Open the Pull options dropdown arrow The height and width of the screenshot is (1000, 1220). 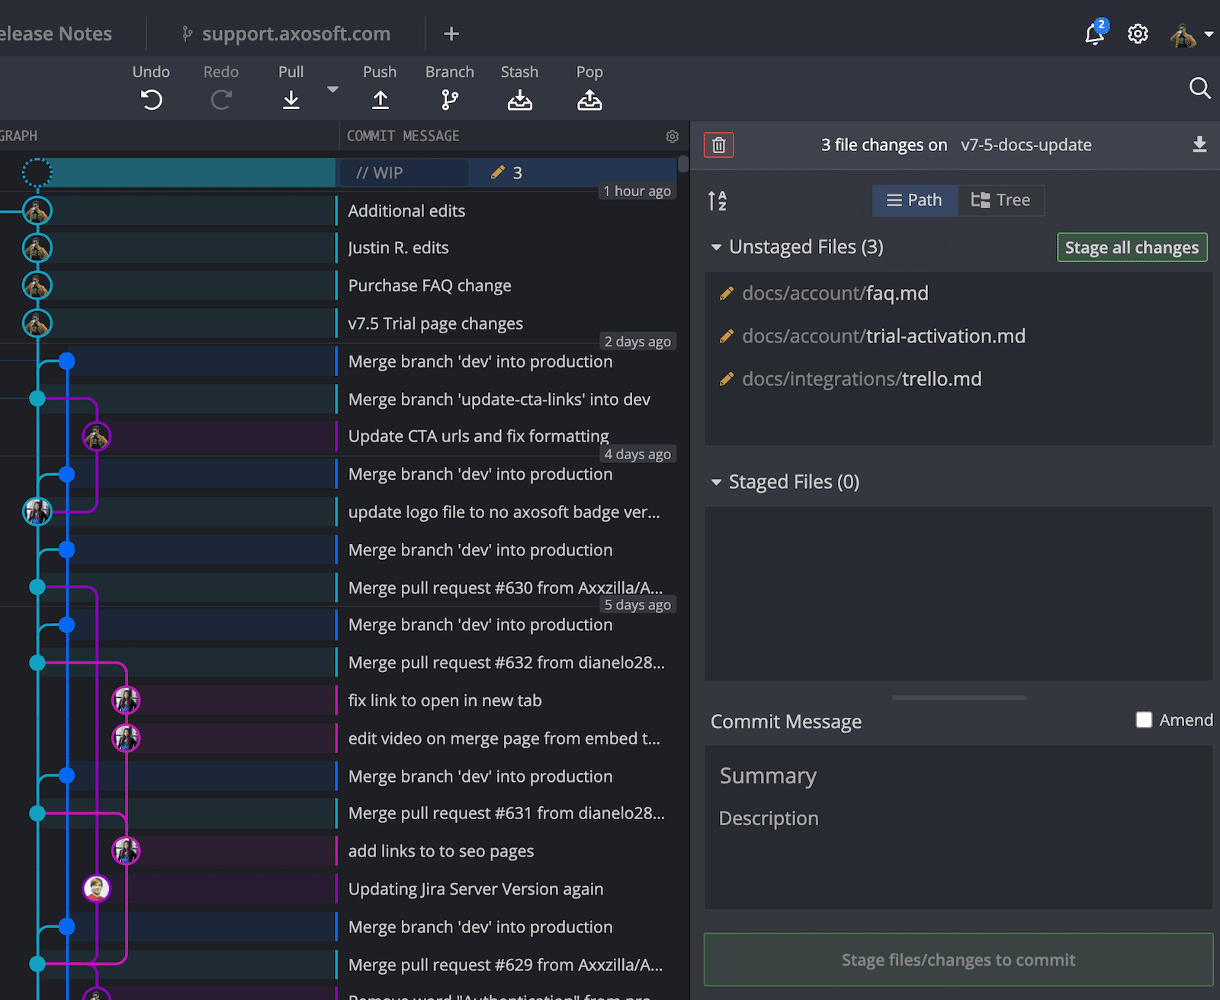(332, 89)
